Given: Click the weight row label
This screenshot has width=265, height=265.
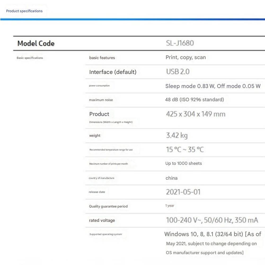Looking at the screenshot, I should click(x=95, y=135).
